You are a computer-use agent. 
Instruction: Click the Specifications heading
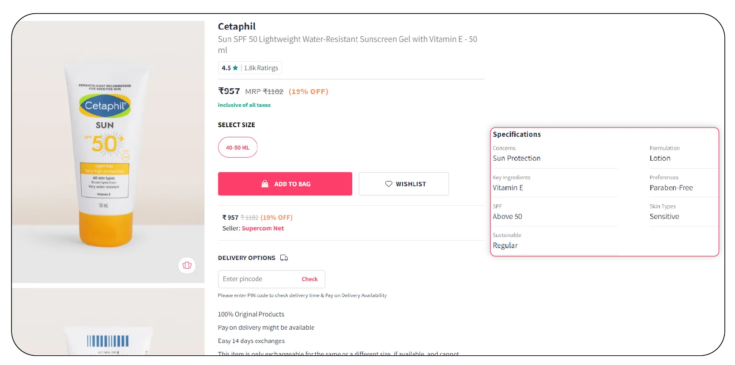pos(516,134)
